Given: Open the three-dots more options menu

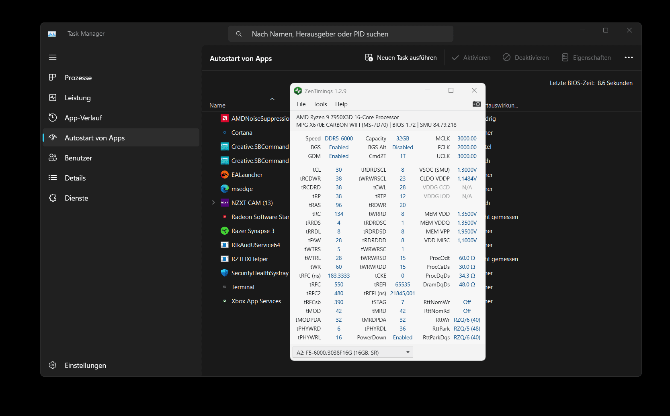Looking at the screenshot, I should tap(629, 58).
